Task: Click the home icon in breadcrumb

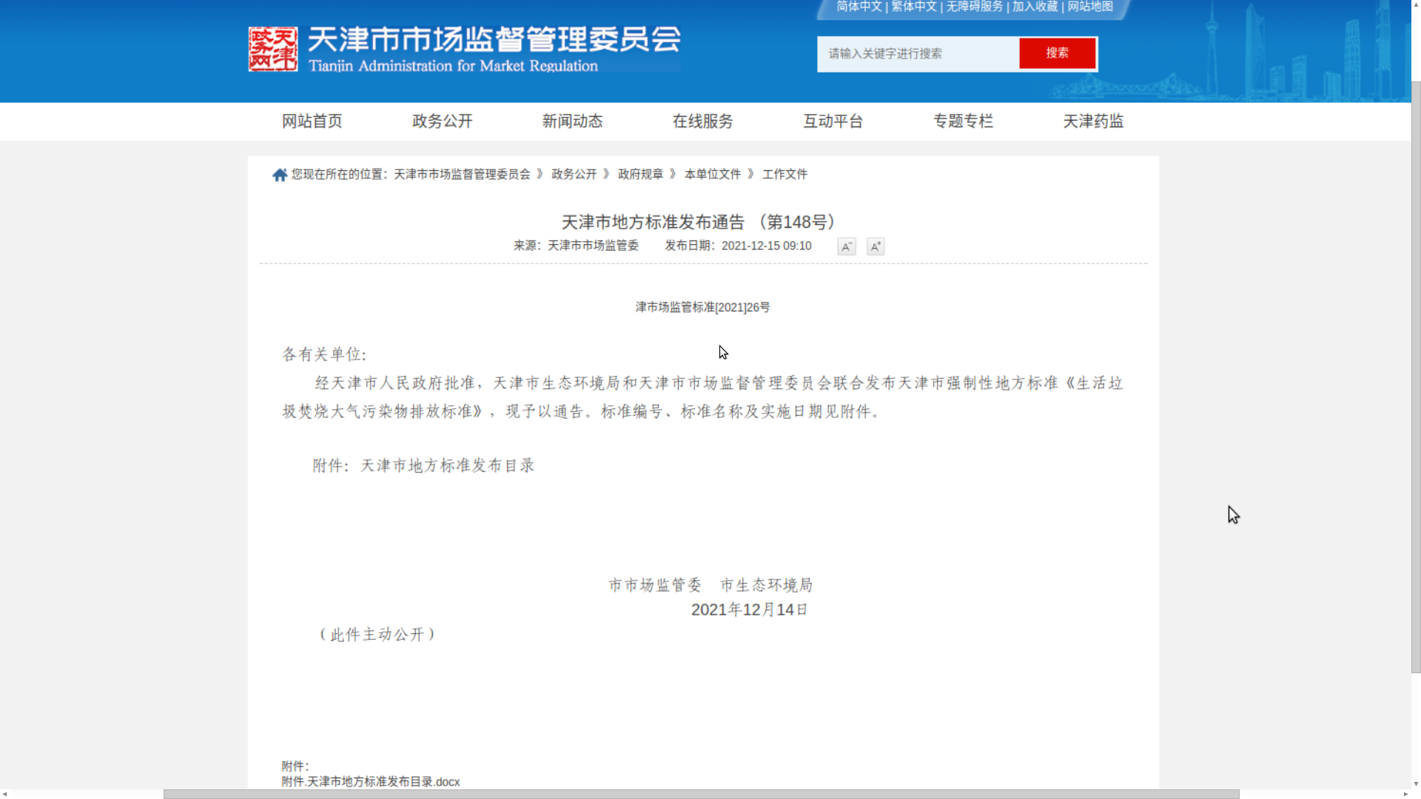Action: click(279, 175)
